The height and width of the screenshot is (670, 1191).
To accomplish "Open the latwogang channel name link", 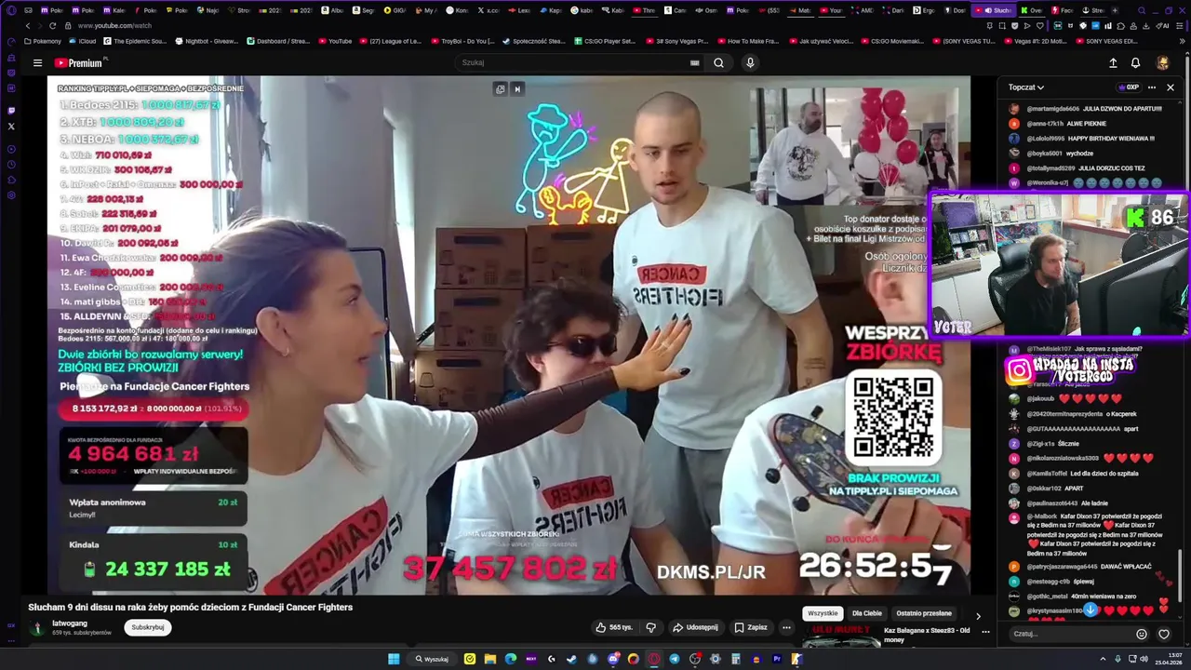I will click(x=70, y=623).
